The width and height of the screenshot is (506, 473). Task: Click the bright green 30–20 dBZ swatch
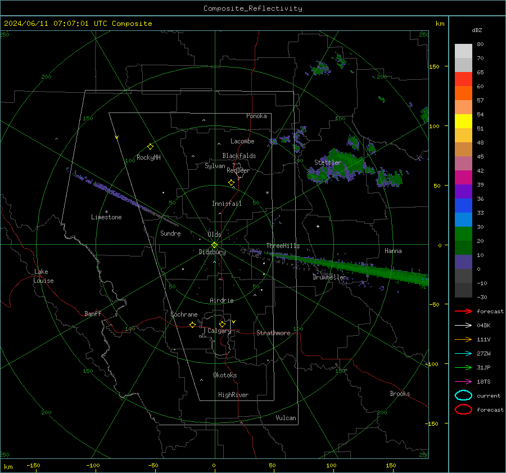(463, 234)
